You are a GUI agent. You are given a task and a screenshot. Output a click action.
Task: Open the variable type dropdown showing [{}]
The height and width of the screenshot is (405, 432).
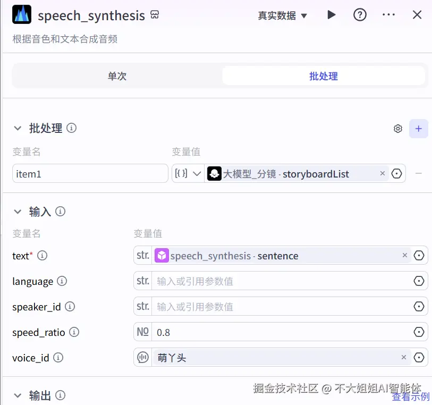tap(189, 173)
